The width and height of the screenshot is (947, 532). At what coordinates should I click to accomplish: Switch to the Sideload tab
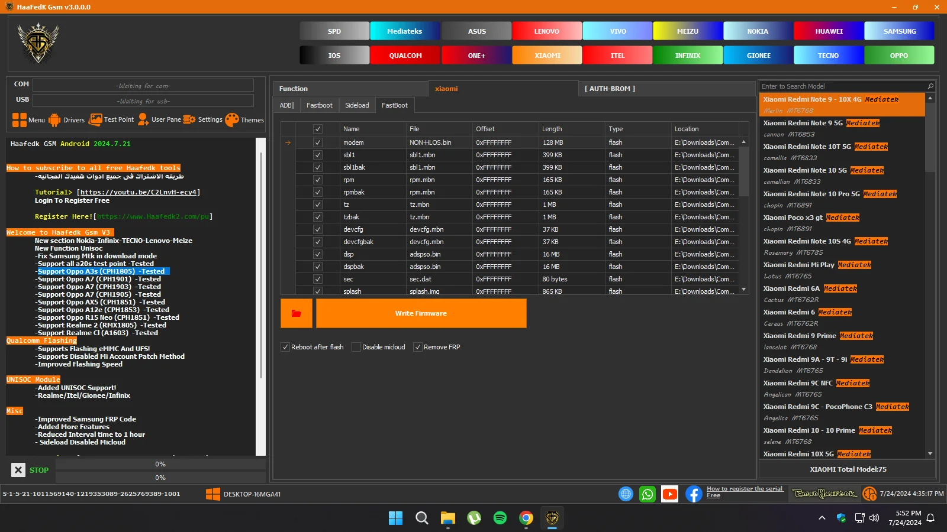[x=357, y=105]
